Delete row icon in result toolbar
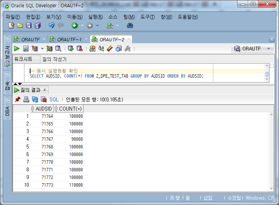This screenshot has width=279, height=205. 44,99
